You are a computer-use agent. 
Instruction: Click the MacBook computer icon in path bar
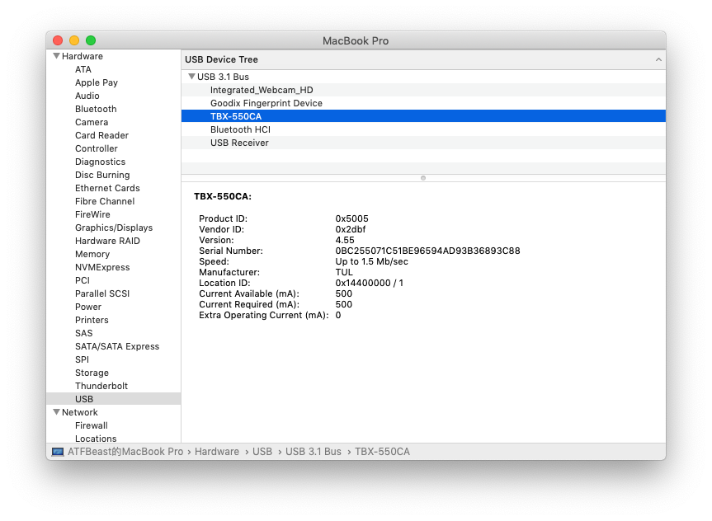(x=58, y=452)
